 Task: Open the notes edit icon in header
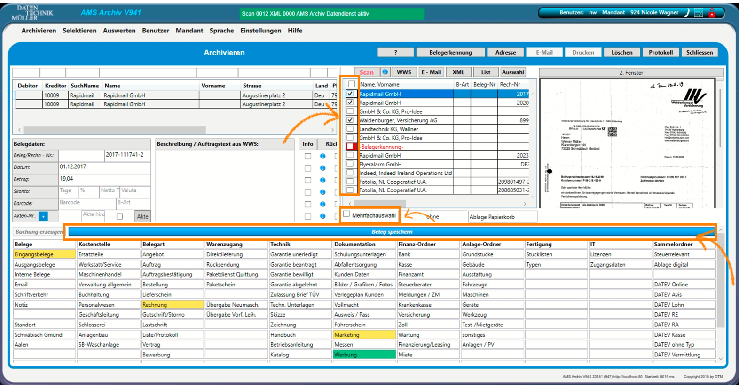(x=699, y=13)
